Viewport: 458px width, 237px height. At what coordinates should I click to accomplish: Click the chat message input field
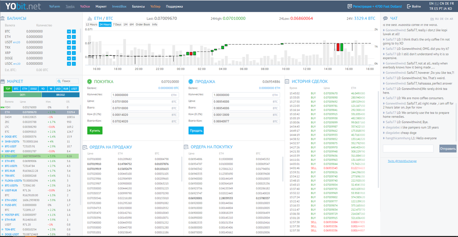[408, 149]
